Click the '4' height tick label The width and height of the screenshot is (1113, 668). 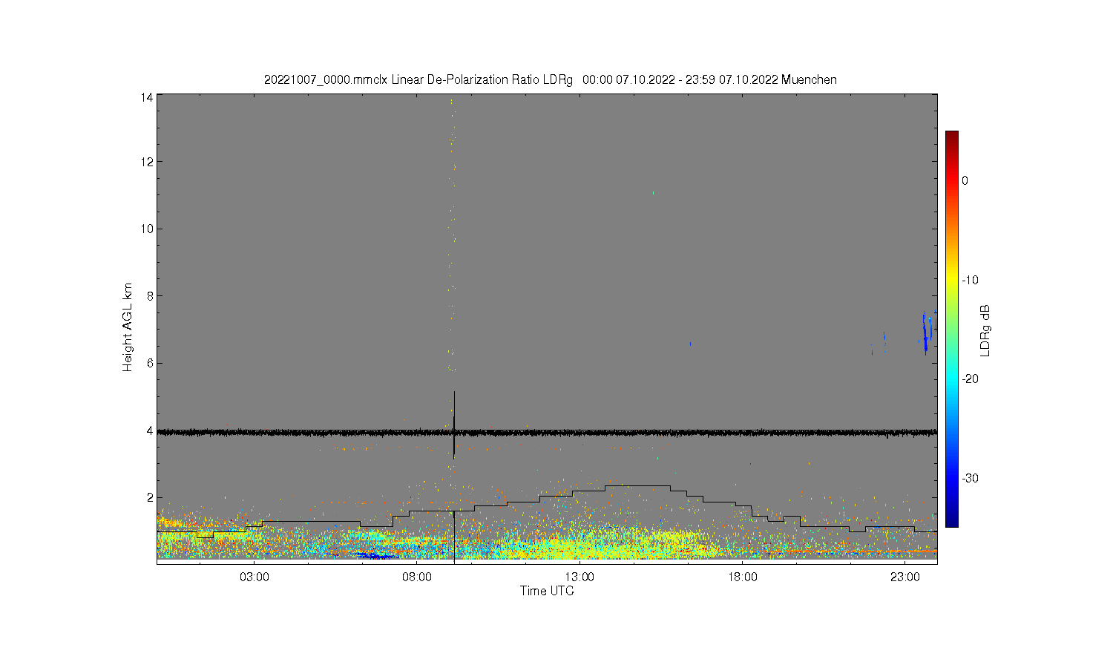[150, 430]
